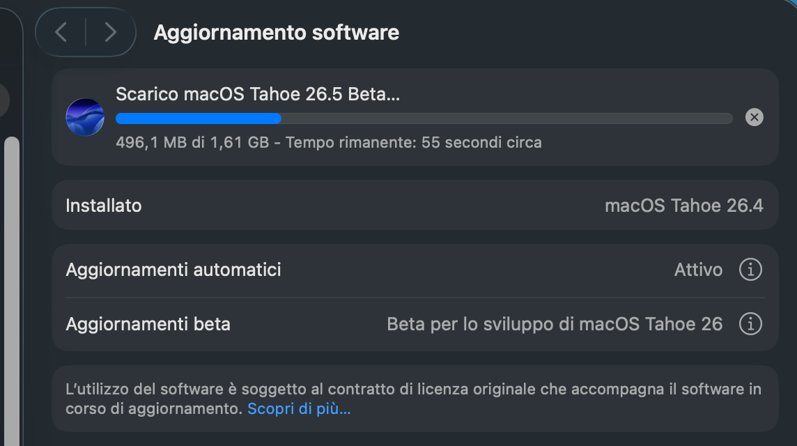
Task: Click the Aggiornamenti beta label
Action: (x=148, y=324)
